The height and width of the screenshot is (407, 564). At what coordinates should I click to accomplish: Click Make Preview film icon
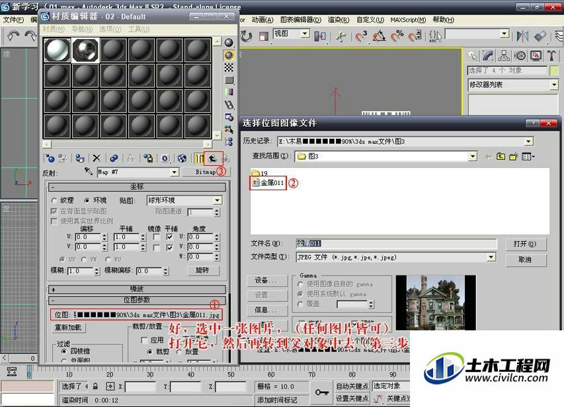(229, 104)
